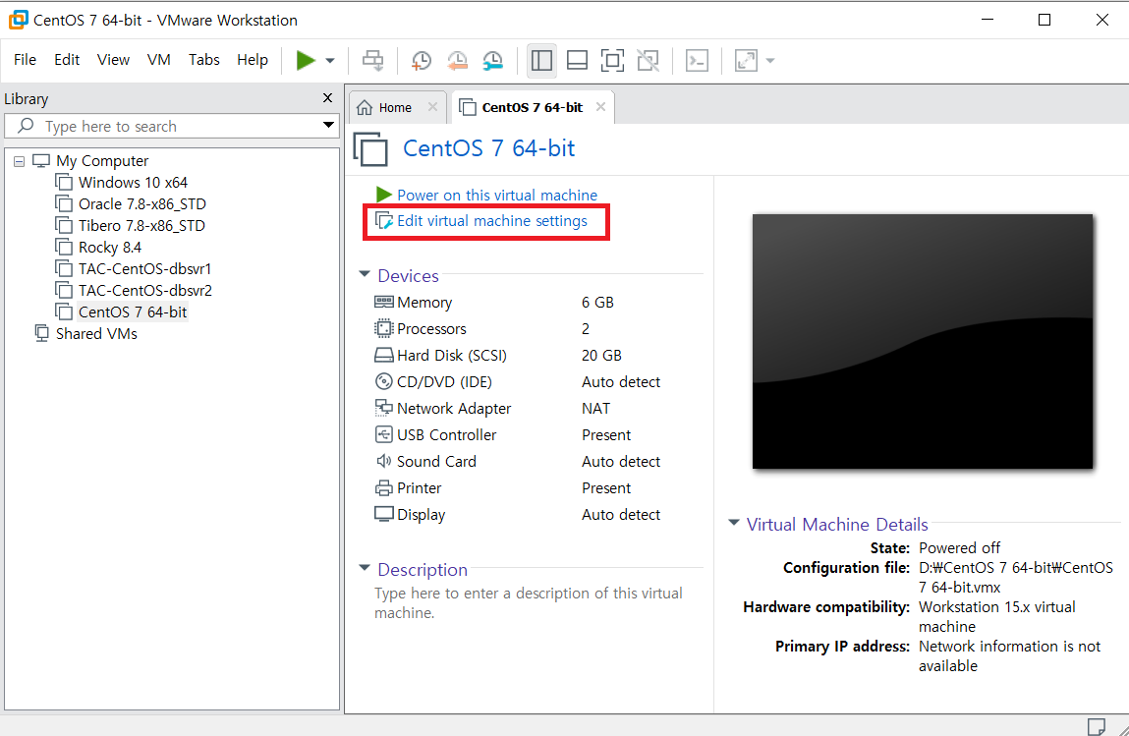
Task: Toggle Unity mode toolbar icon
Action: tap(649, 61)
